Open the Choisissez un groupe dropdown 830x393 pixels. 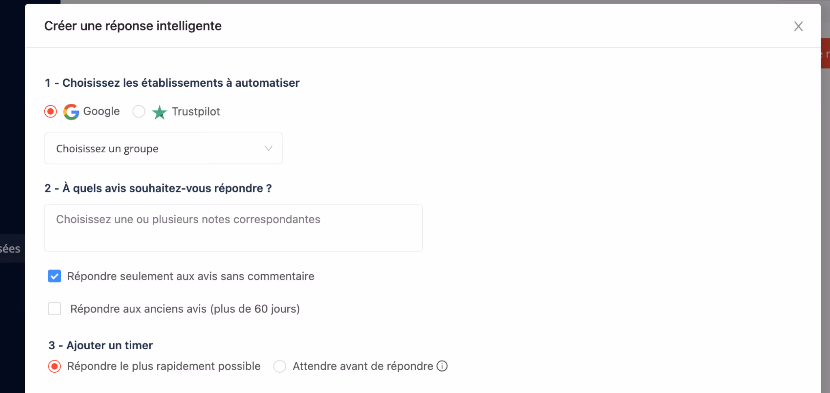pyautogui.click(x=163, y=149)
